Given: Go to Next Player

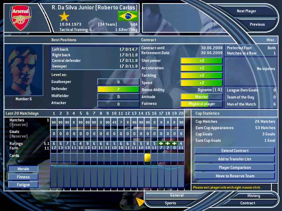Looking at the screenshot, I should point(246,11).
